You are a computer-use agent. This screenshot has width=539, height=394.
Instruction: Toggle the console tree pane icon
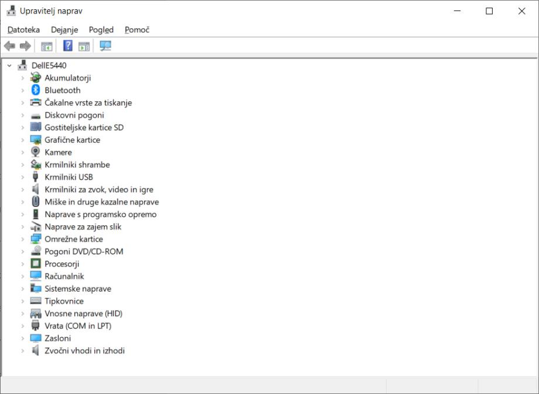[46, 46]
